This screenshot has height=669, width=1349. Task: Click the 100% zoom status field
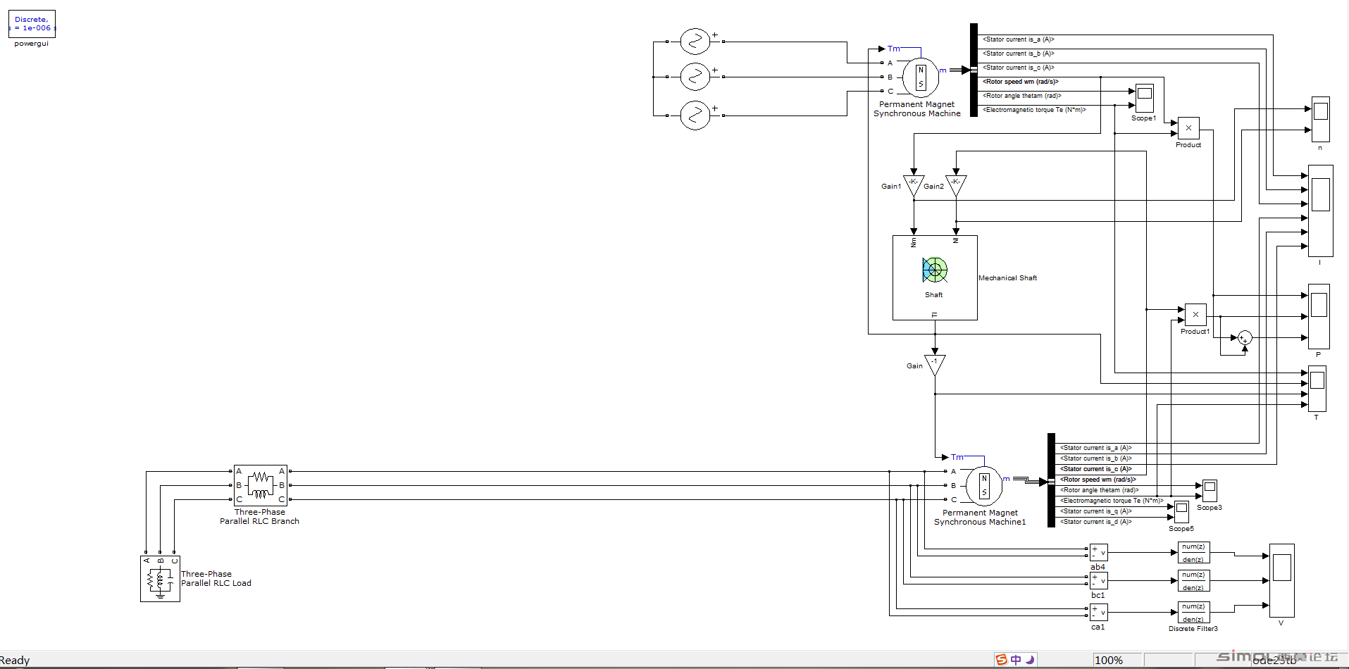point(1109,660)
